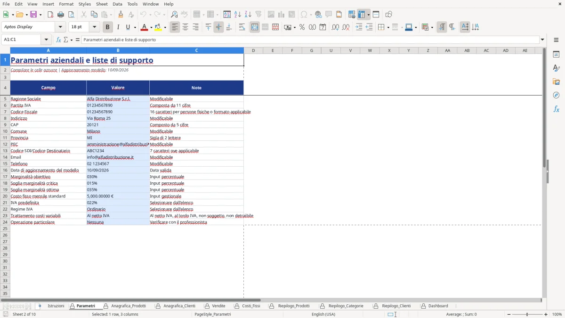
Task: Open sidebar Gallery icon
Action: tap(556, 82)
